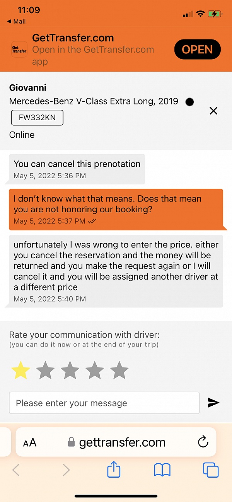Tap the Safari back navigation chevron
The height and width of the screenshot is (502, 232).
16,470
